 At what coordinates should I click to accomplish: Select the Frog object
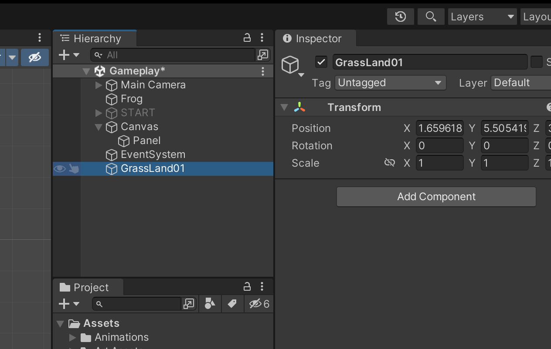[x=132, y=99]
